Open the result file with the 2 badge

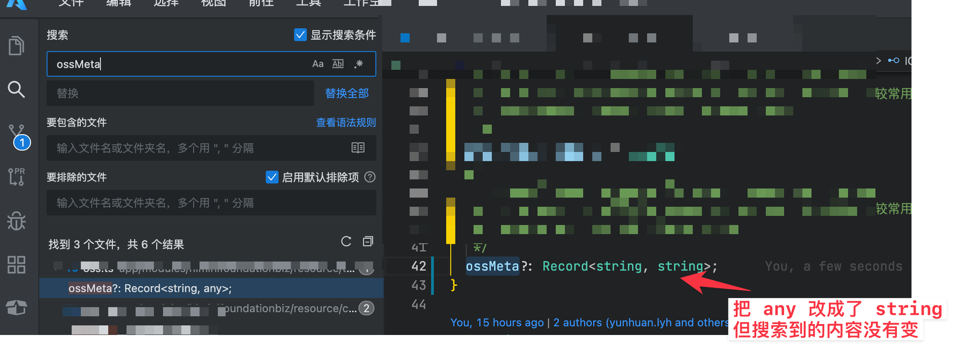[x=211, y=309]
